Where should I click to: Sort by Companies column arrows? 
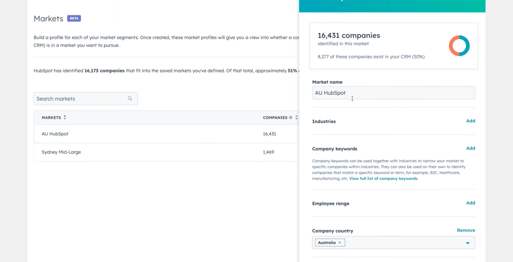[x=296, y=117]
